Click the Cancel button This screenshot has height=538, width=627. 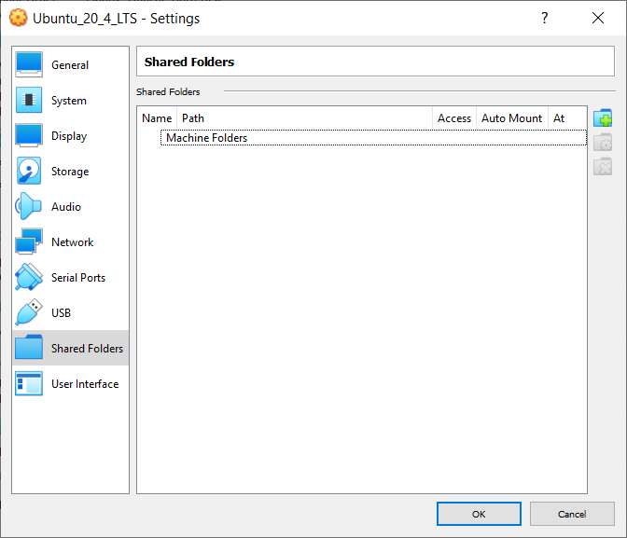(x=572, y=514)
